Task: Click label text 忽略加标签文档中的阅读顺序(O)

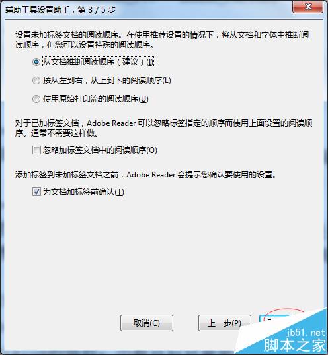Action: [x=100, y=150]
